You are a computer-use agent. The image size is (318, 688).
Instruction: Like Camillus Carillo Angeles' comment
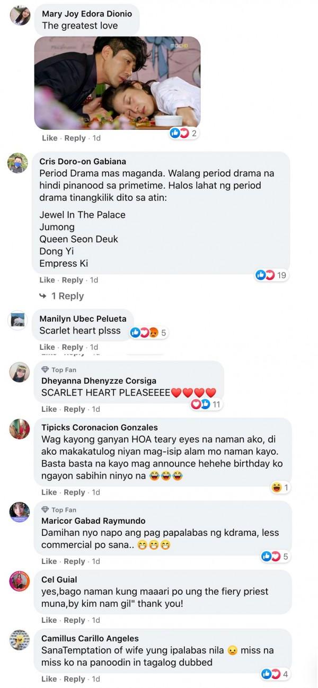(49, 678)
